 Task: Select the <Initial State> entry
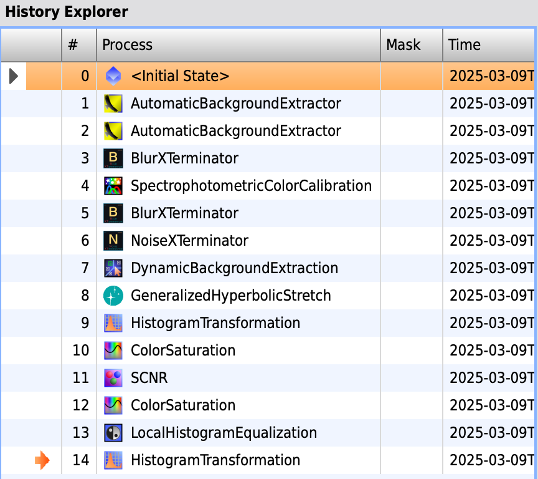pos(180,76)
